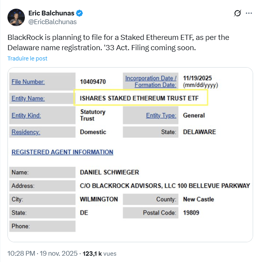The image size is (259, 262).
Task: Click the File Number link
Action: tap(28, 82)
